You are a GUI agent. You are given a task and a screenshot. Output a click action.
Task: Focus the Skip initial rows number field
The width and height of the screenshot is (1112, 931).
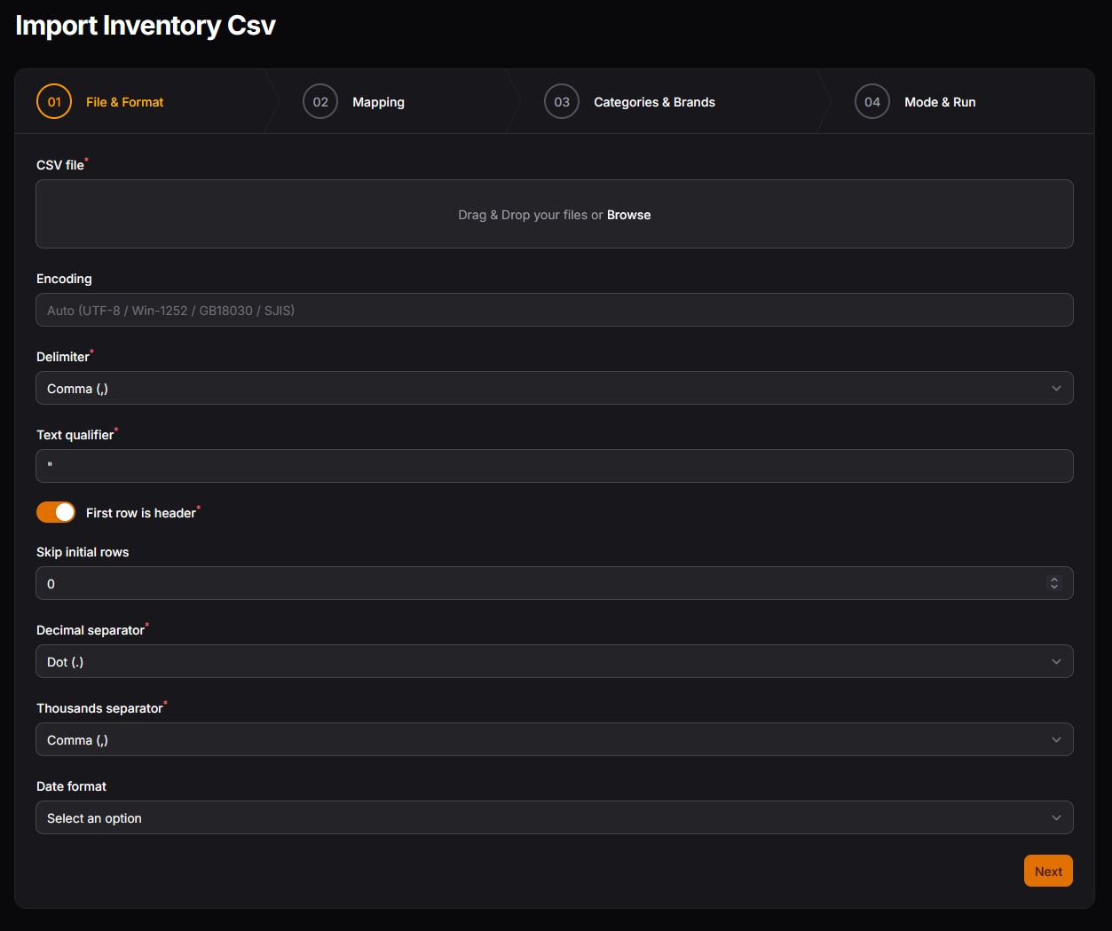click(x=532, y=584)
